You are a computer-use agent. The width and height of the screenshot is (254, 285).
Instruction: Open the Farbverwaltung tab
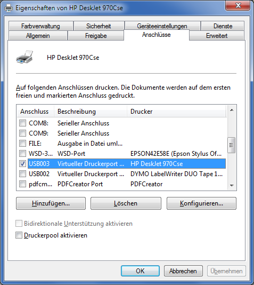(41, 26)
